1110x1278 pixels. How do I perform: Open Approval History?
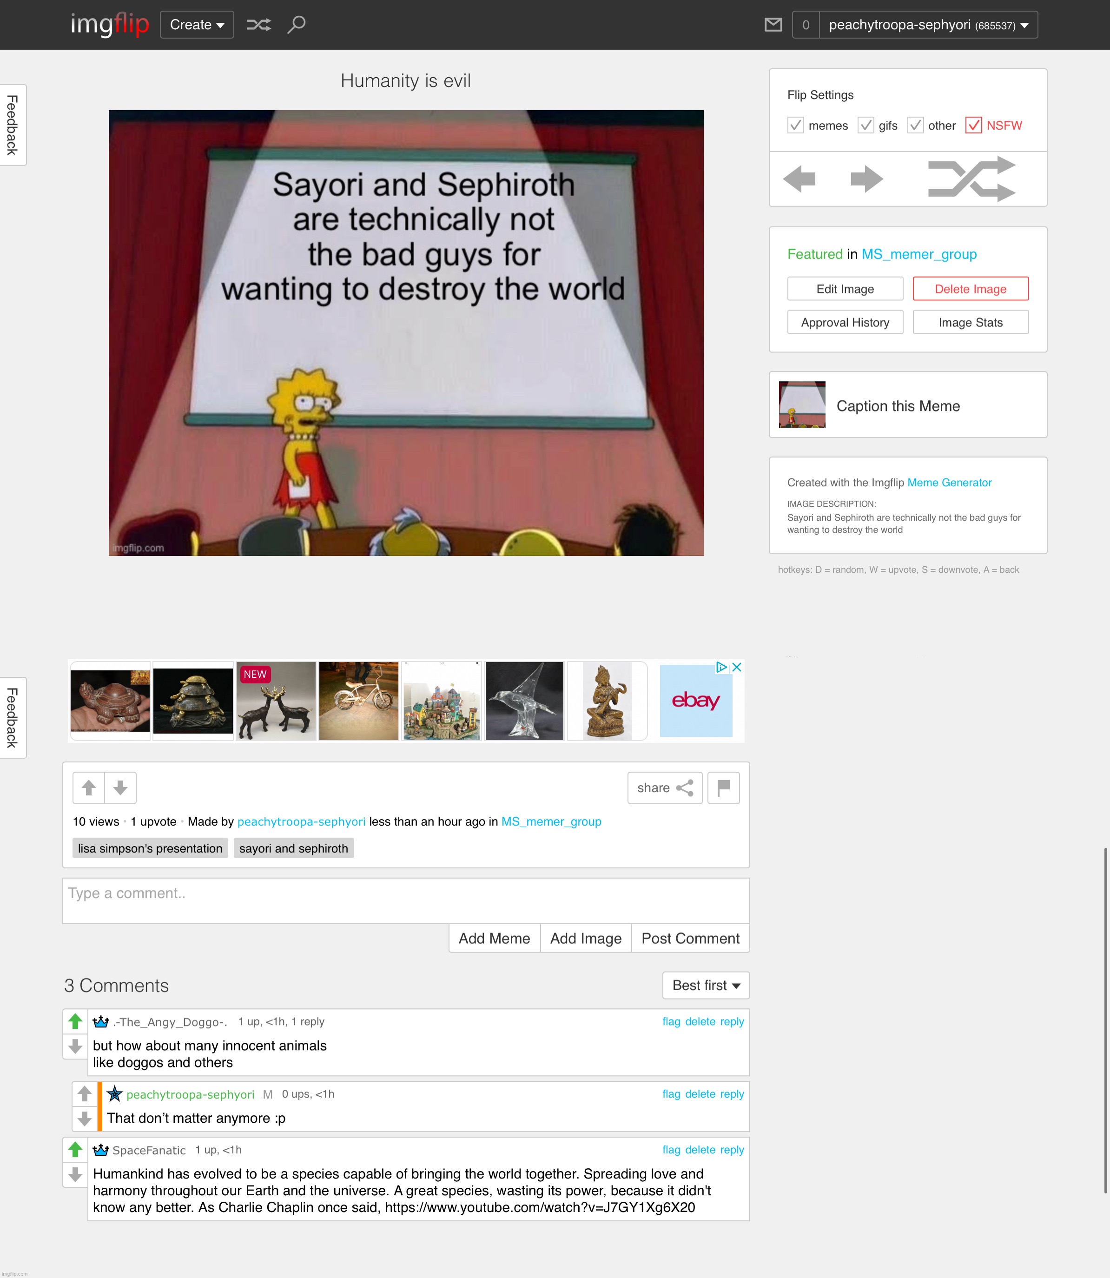coord(846,322)
